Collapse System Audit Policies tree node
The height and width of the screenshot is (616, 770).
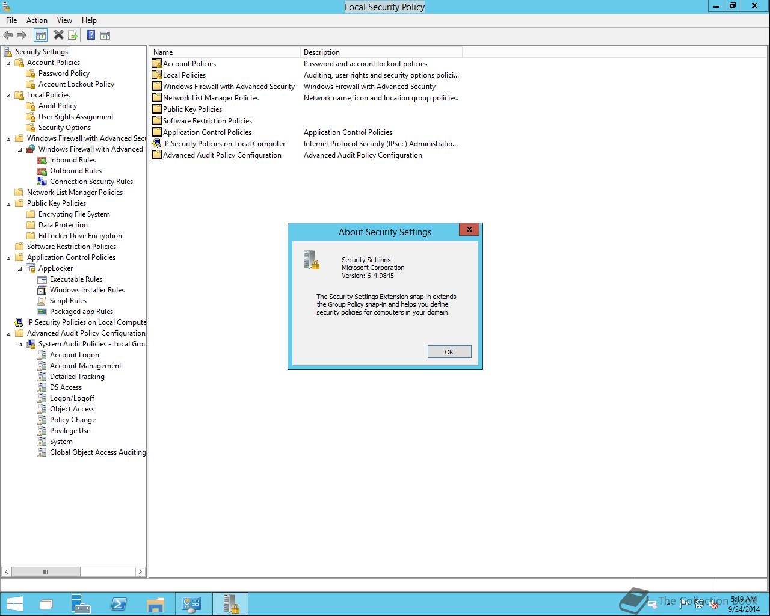point(20,344)
